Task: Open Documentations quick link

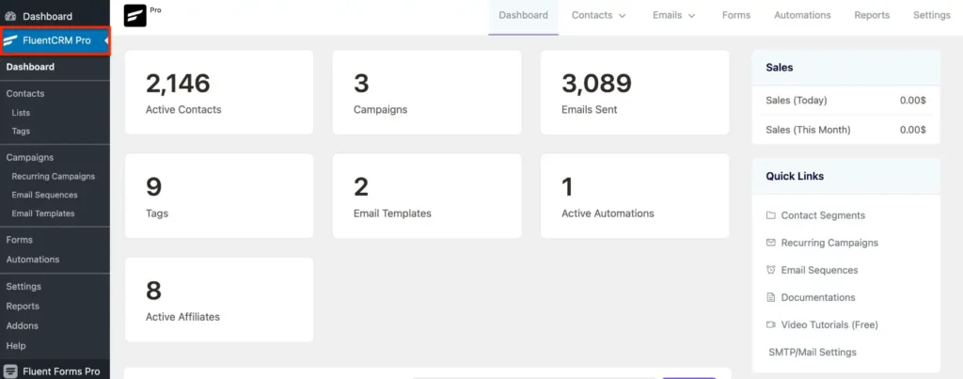Action: pyautogui.click(x=818, y=297)
